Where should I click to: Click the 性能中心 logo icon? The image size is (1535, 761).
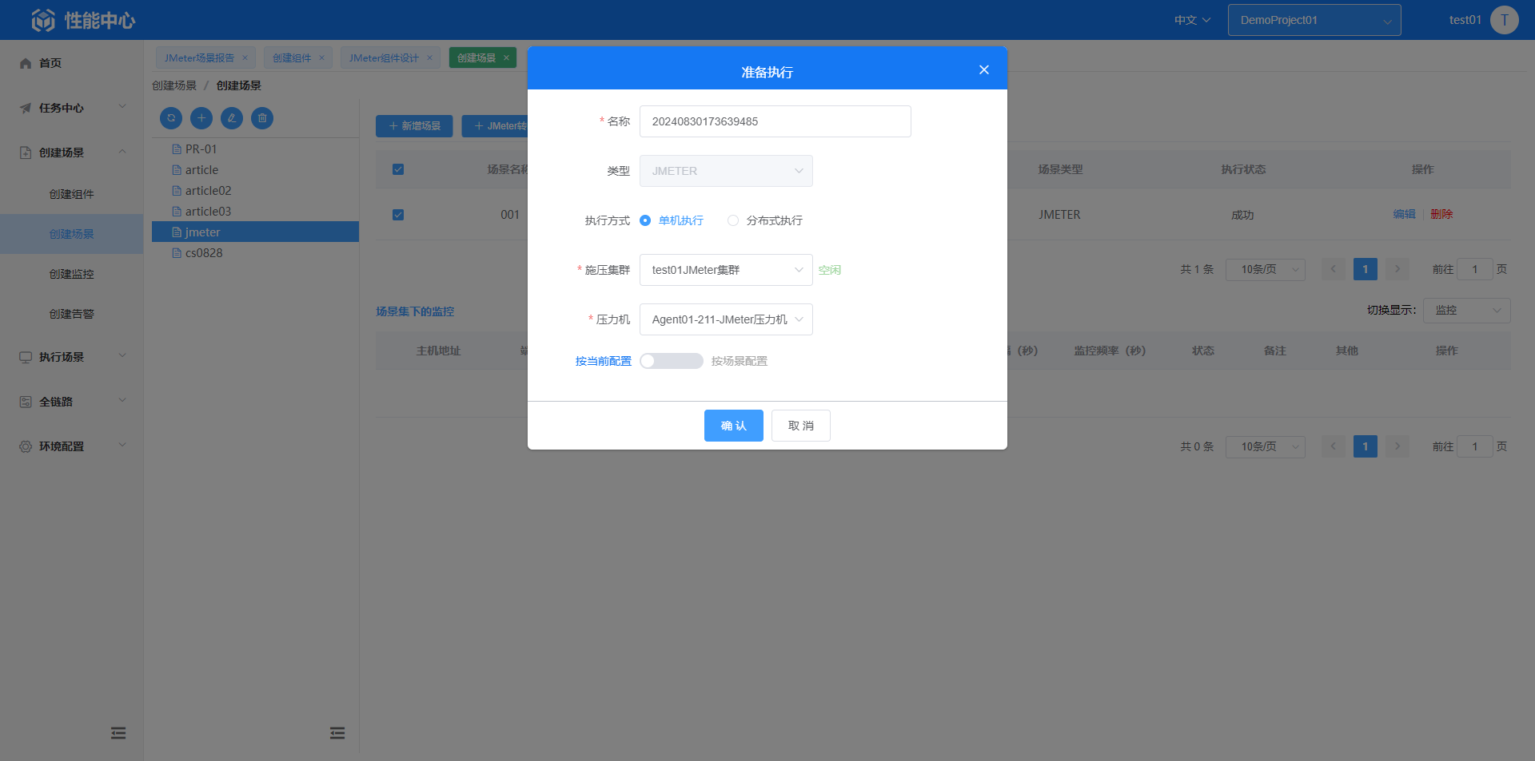tap(43, 20)
